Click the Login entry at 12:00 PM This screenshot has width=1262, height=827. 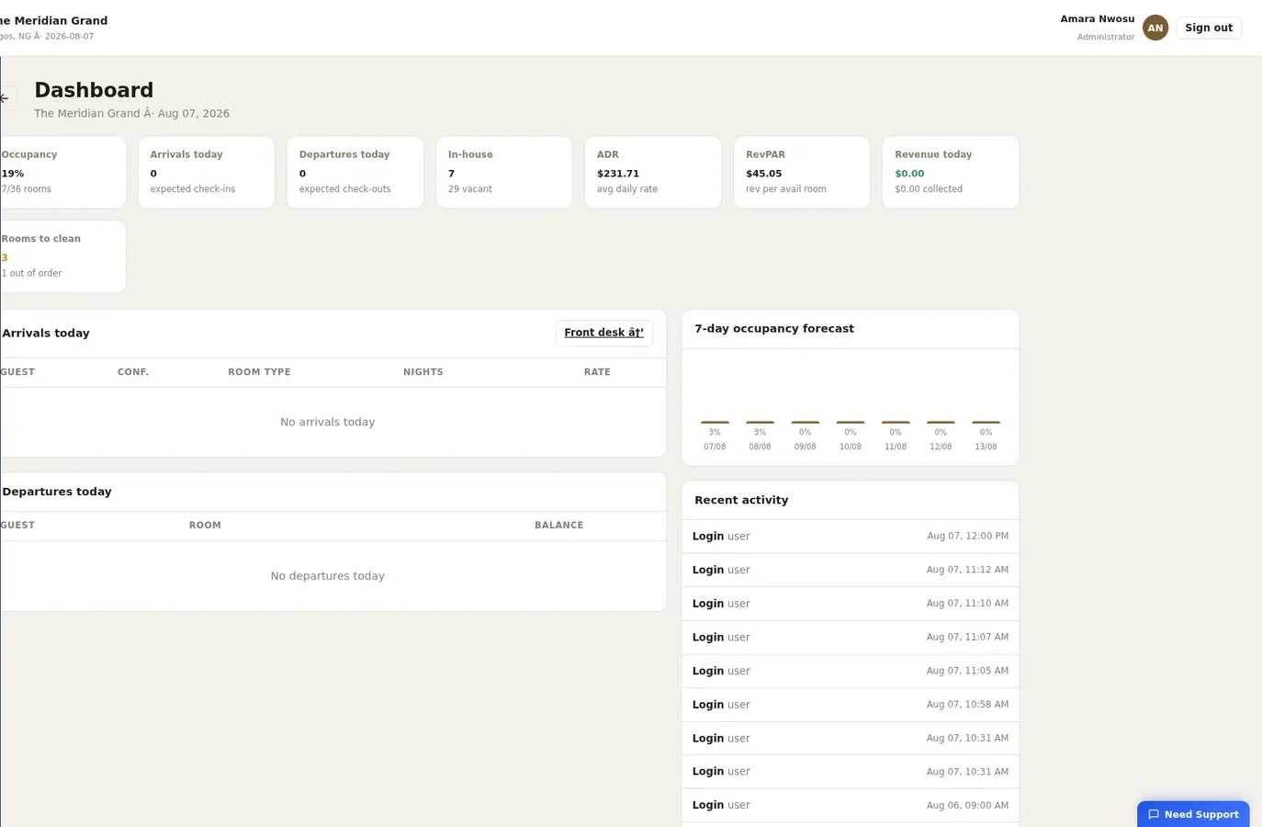pos(850,537)
